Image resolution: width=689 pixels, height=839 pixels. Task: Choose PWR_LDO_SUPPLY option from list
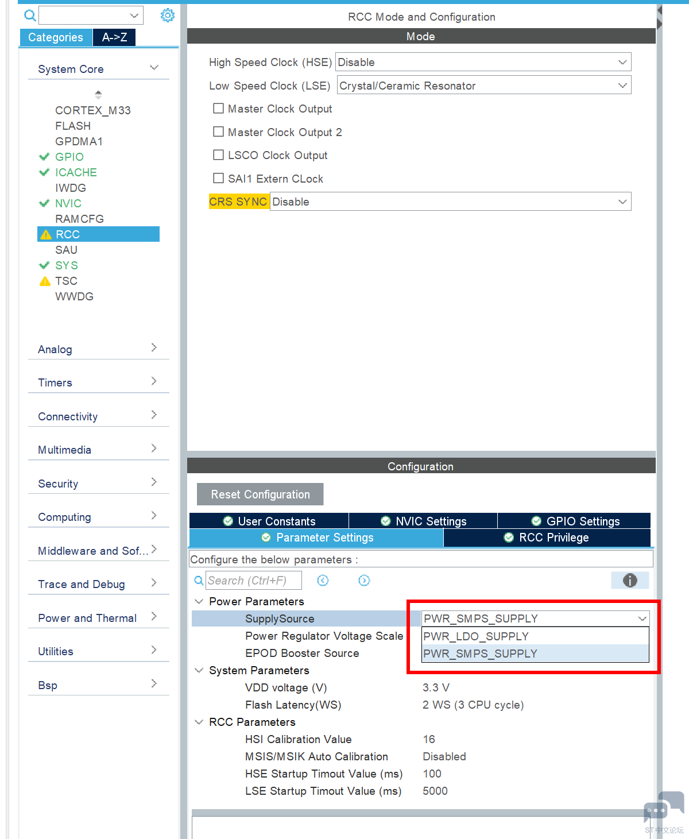535,636
